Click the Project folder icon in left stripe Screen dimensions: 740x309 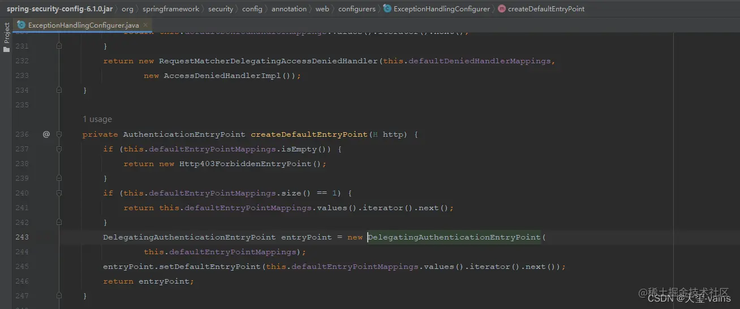(x=6, y=49)
